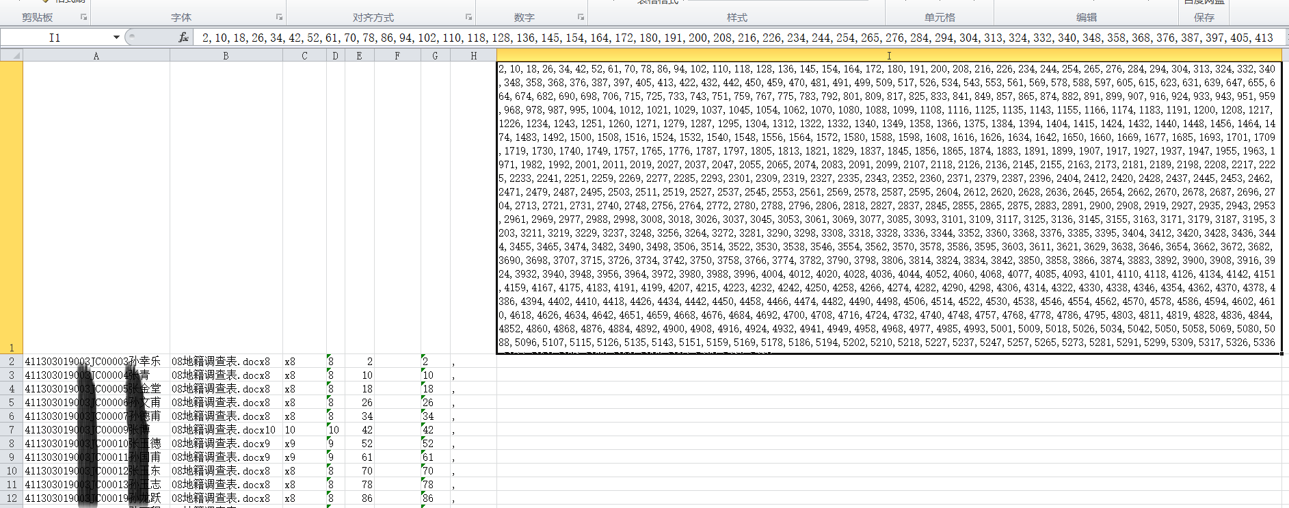This screenshot has height=508, width=1289.
Task: Select row 2 header
Action: coord(12,361)
